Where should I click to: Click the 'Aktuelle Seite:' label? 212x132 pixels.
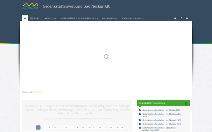[27, 92]
